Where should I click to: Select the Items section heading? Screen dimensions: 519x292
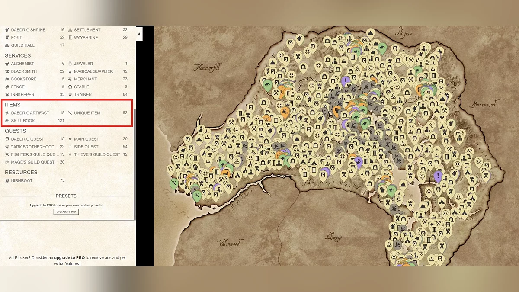pos(13,105)
